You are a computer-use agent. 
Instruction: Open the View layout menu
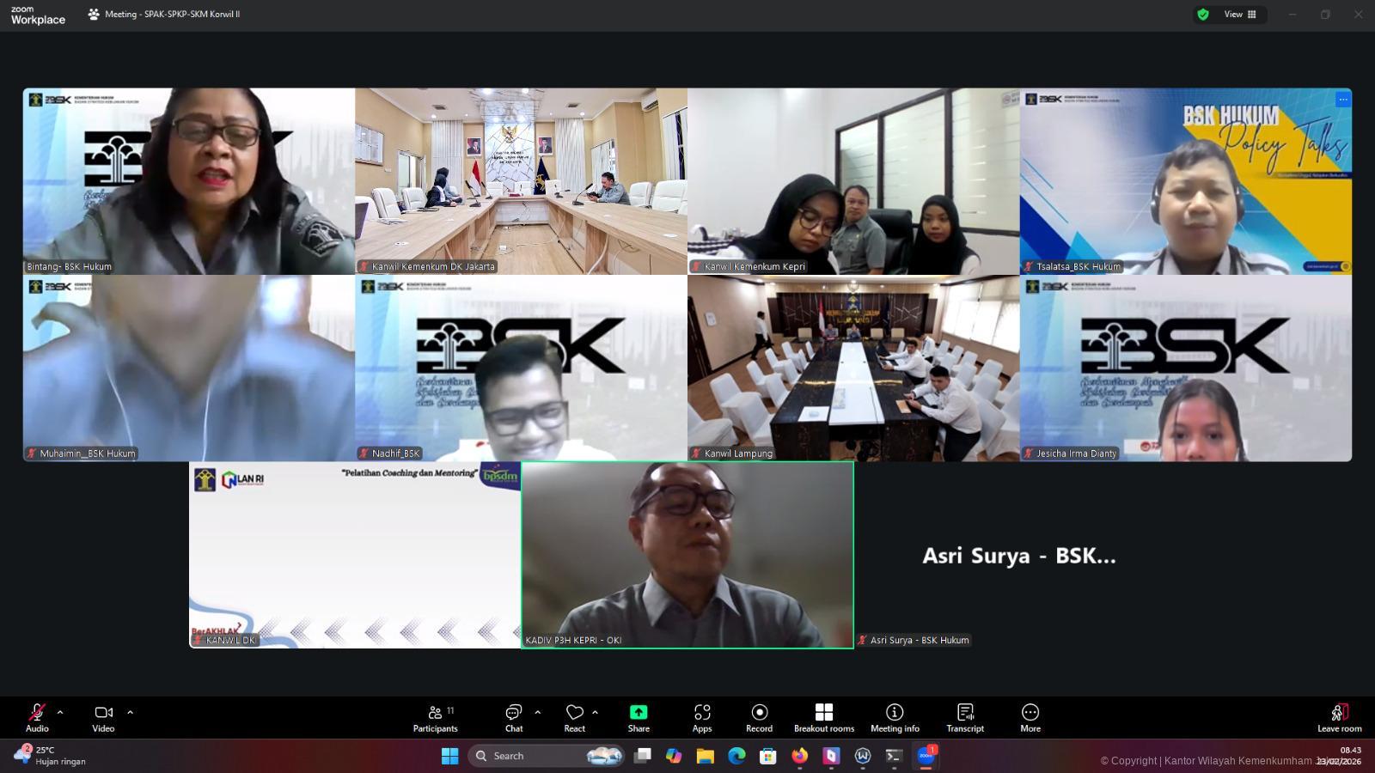point(1240,15)
